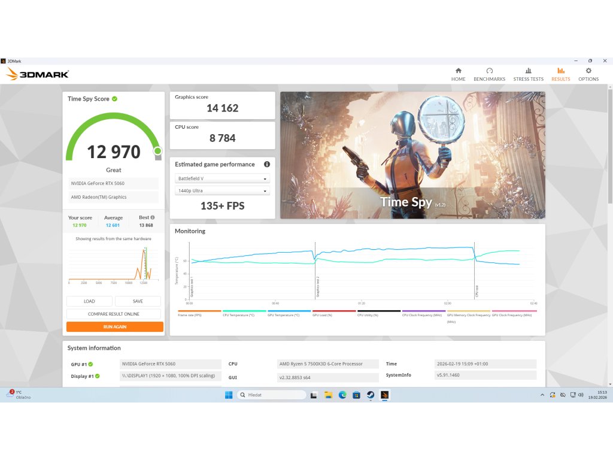613x460 pixels.
Task: Go to the Benchmarks section
Action: point(489,74)
